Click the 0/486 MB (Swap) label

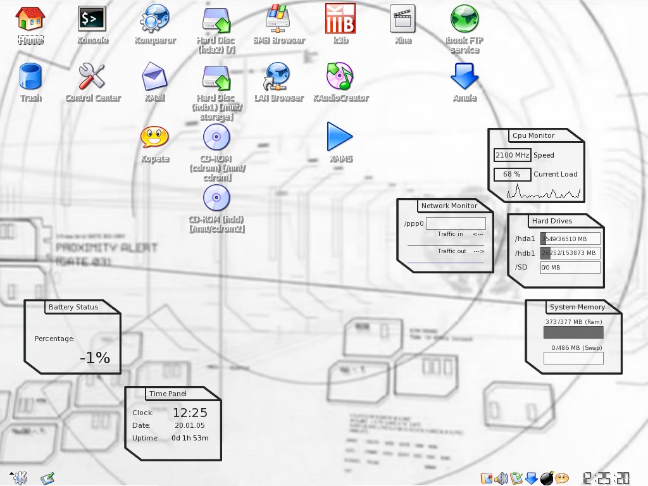pyautogui.click(x=576, y=348)
